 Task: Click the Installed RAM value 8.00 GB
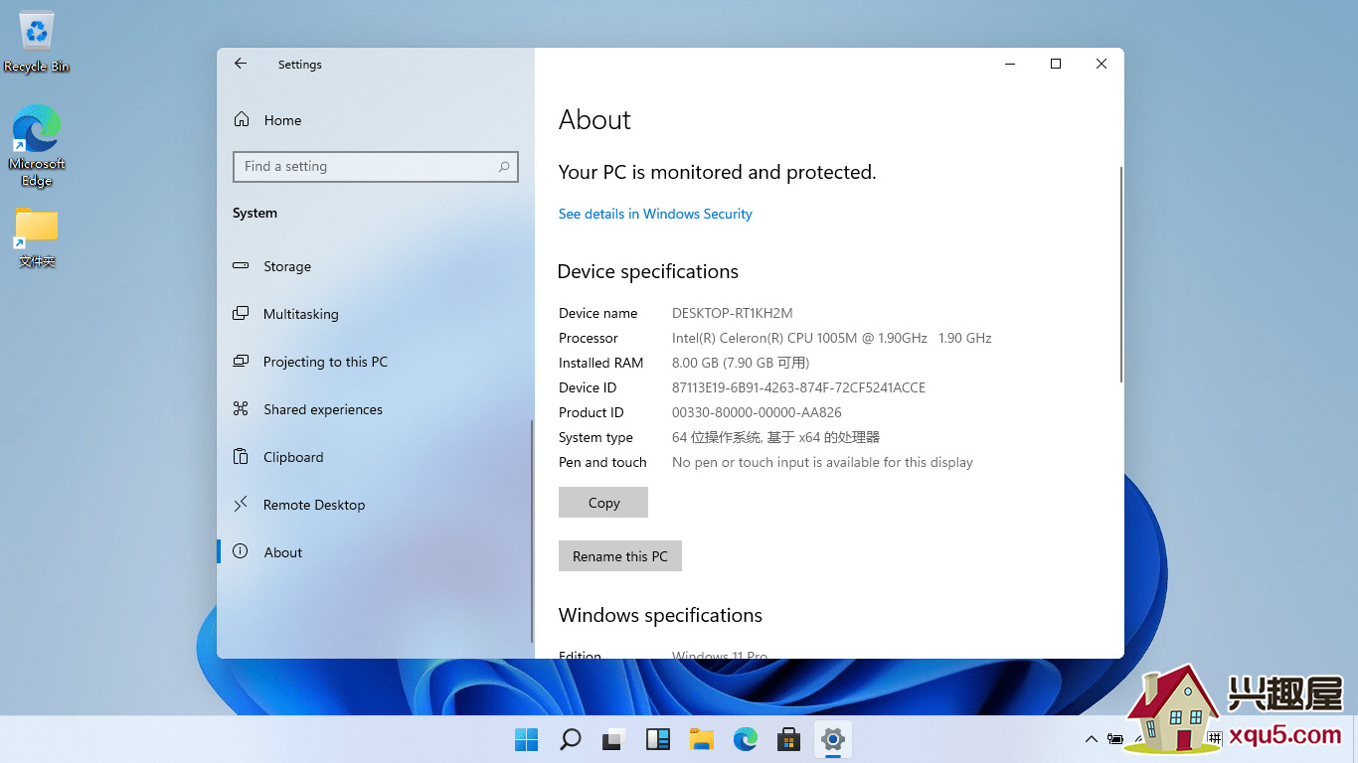(x=741, y=363)
